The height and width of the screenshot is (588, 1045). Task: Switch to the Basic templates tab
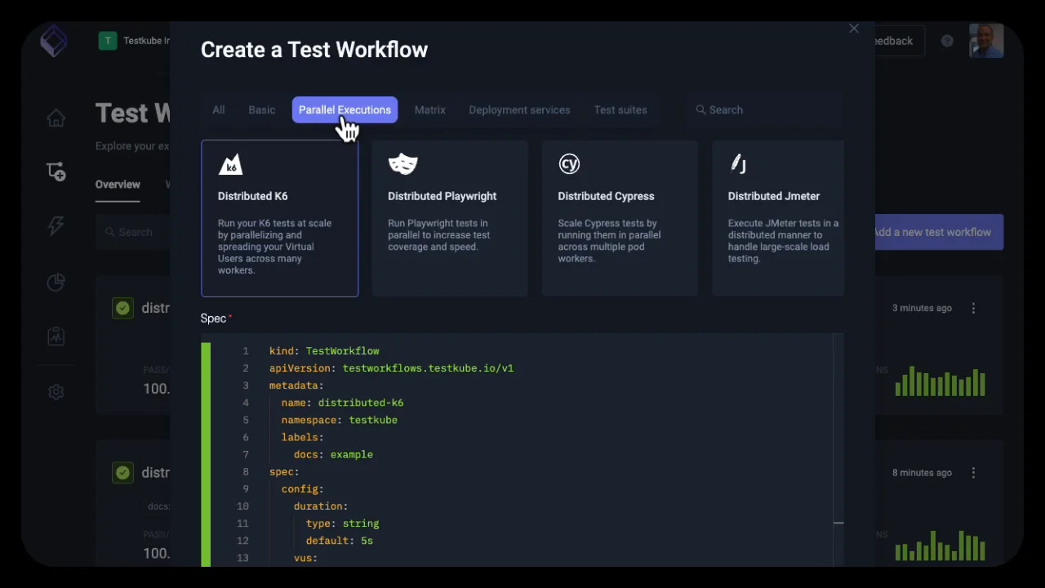pos(262,109)
